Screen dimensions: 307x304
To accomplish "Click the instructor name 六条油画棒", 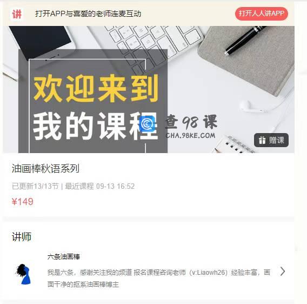I will click(64, 256).
